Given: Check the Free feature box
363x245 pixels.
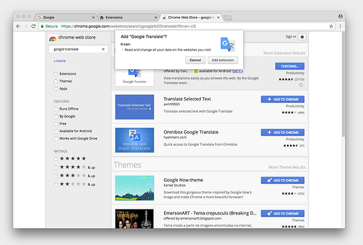Looking at the screenshot, I should pos(56,124).
